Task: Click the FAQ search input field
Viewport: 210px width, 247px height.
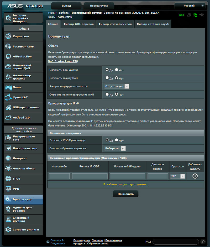Action: point(176,242)
